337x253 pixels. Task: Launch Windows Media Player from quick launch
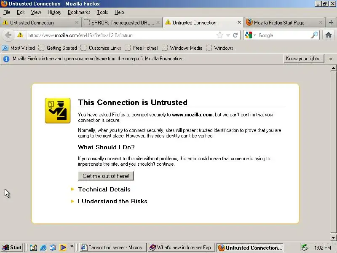coord(63,248)
